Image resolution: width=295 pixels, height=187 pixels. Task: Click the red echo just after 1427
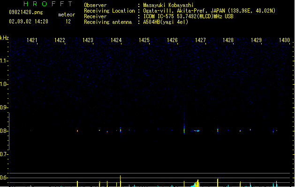tap(218, 130)
